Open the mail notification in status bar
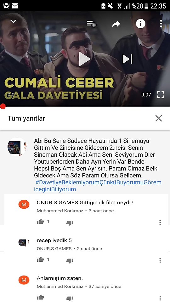Image resolution: width=170 pixels, height=302 pixels. click(x=15, y=6)
